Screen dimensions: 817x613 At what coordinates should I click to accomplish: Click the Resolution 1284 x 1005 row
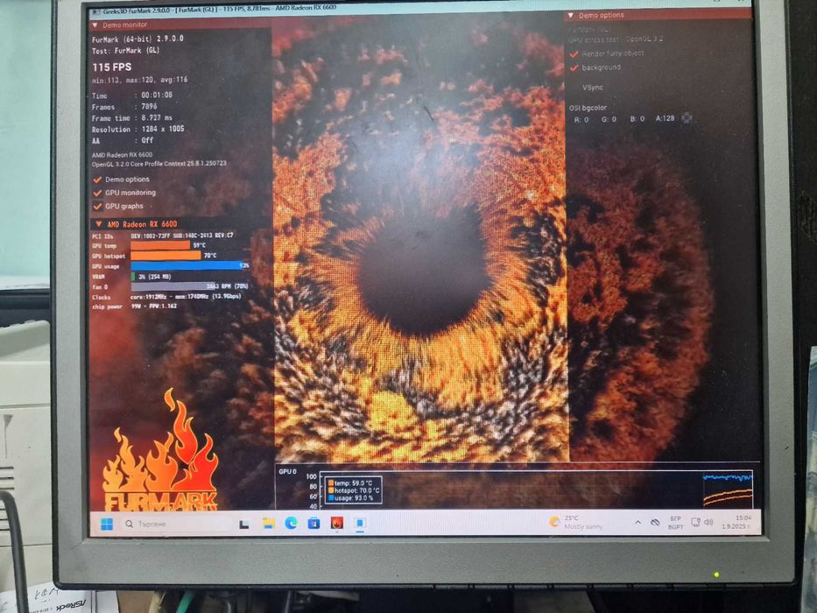pyautogui.click(x=138, y=130)
